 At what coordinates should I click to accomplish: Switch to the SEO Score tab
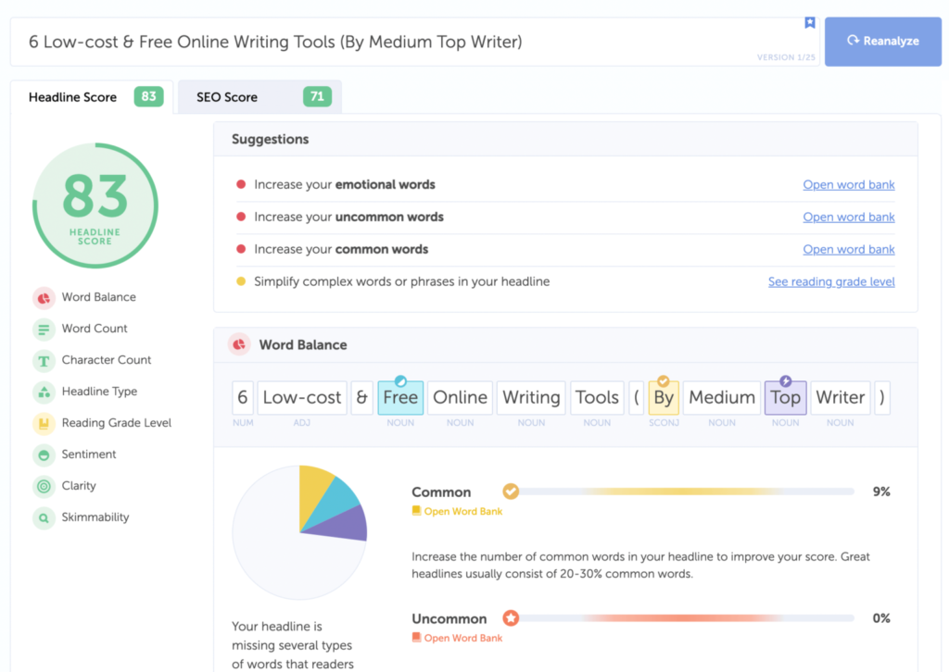[x=259, y=96]
